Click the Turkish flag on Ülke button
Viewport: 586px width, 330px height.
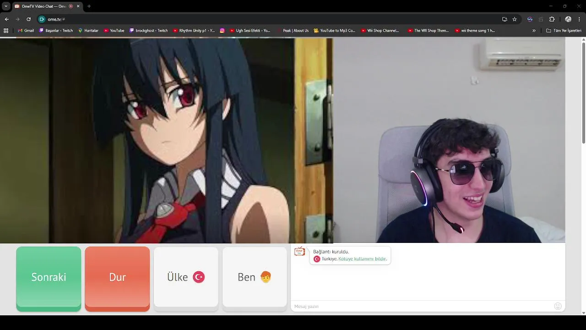click(x=199, y=277)
